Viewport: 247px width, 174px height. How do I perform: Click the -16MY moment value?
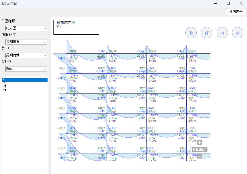[x=100, y=151]
